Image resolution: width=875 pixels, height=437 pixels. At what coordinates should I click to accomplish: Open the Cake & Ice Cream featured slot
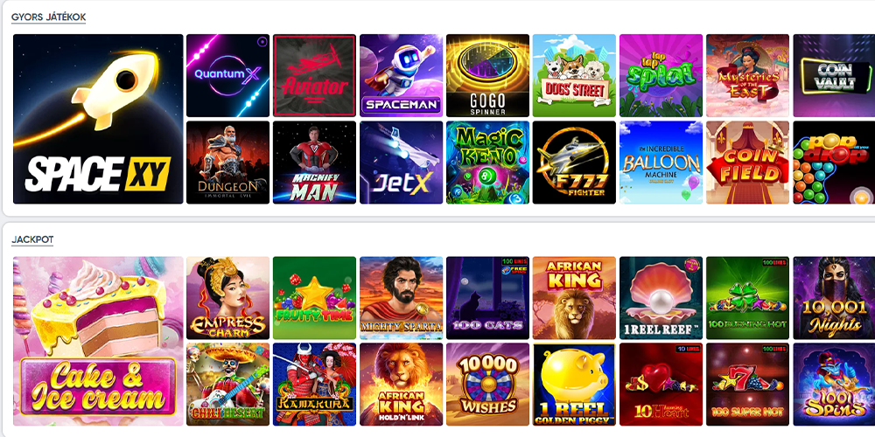(98, 341)
